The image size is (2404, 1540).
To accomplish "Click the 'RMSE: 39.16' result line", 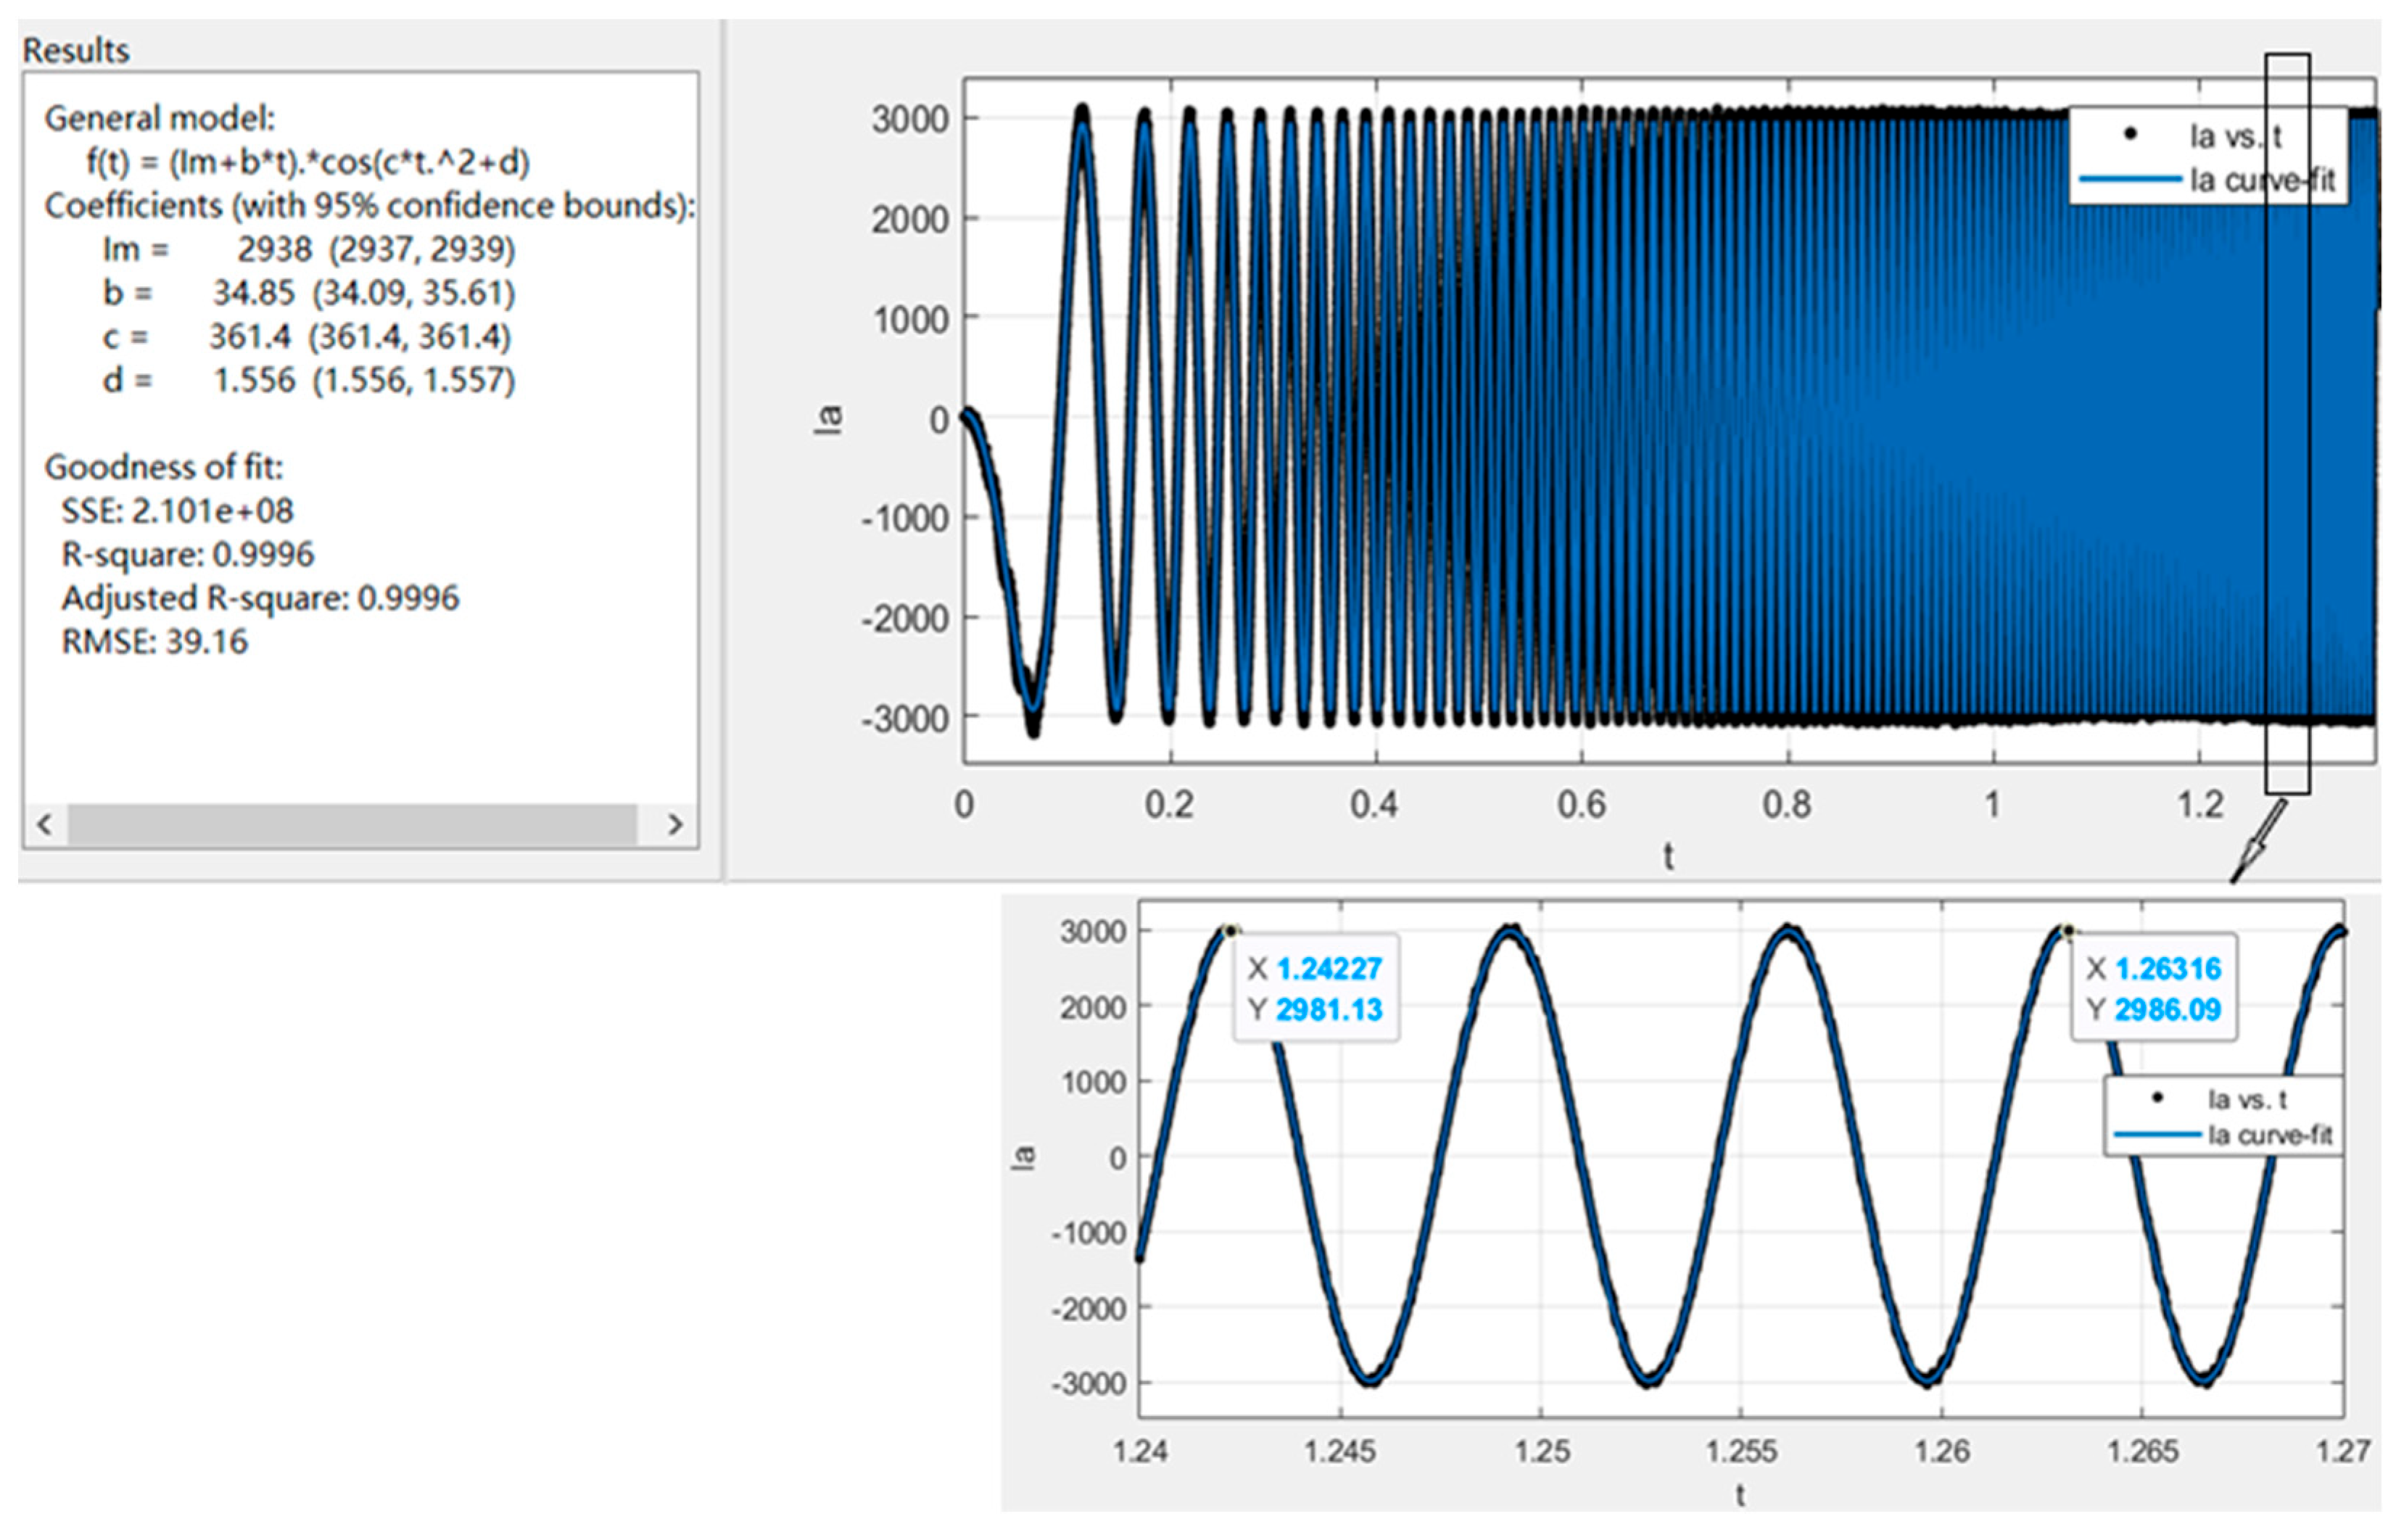I will 155,641.
